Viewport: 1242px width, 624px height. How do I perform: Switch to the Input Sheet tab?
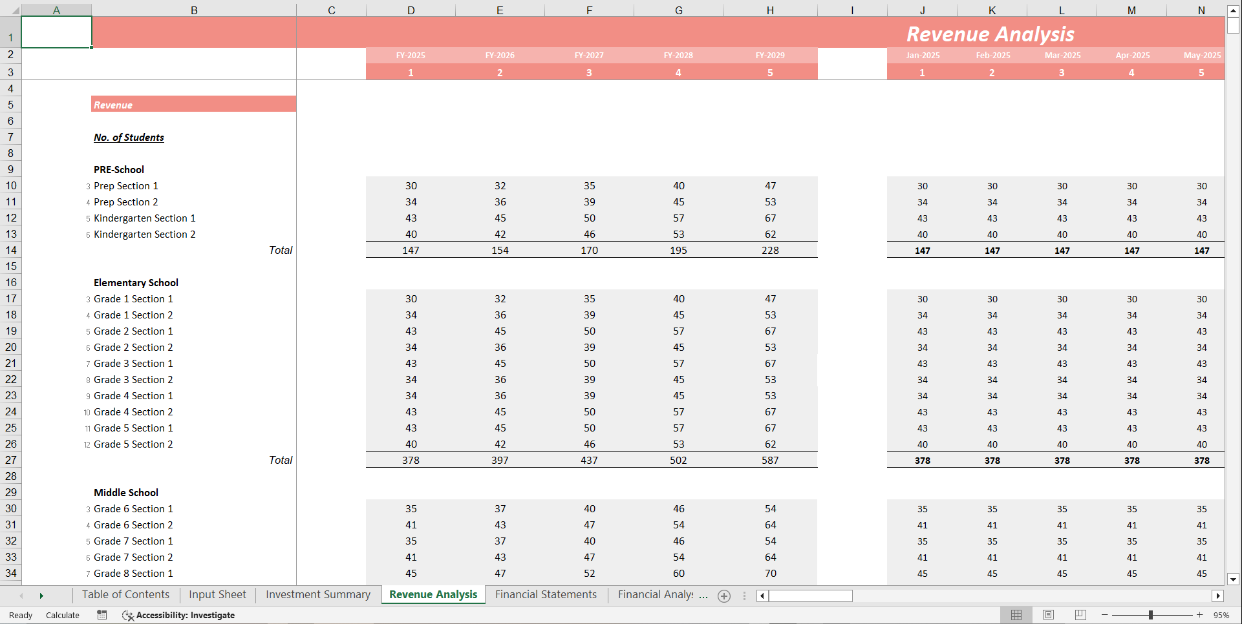pyautogui.click(x=217, y=595)
